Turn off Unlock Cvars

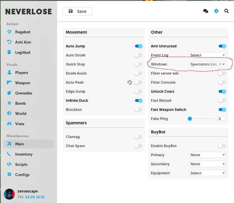[x=222, y=92]
